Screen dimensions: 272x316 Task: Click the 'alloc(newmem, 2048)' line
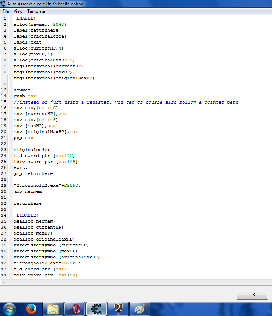tap(40, 24)
